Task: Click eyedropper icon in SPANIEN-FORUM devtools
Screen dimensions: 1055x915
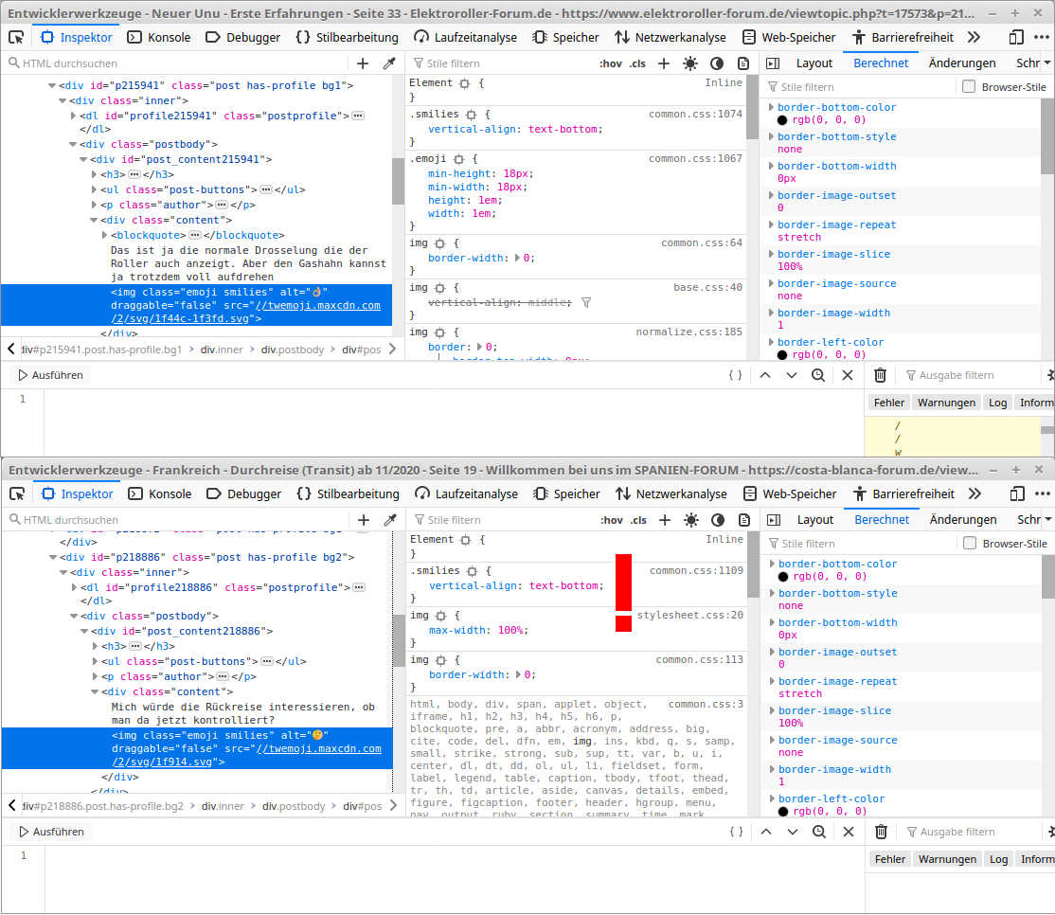Action: point(389,520)
